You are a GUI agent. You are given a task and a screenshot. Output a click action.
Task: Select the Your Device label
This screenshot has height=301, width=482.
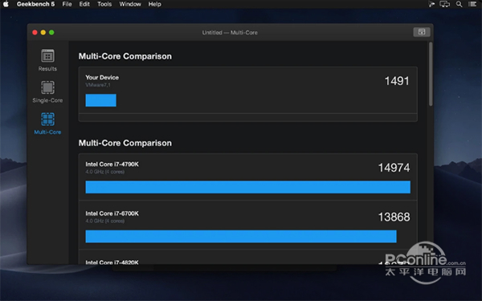pyautogui.click(x=102, y=77)
